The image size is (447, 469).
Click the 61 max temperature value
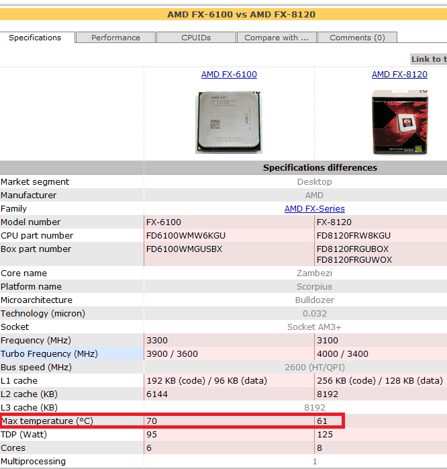click(x=322, y=421)
